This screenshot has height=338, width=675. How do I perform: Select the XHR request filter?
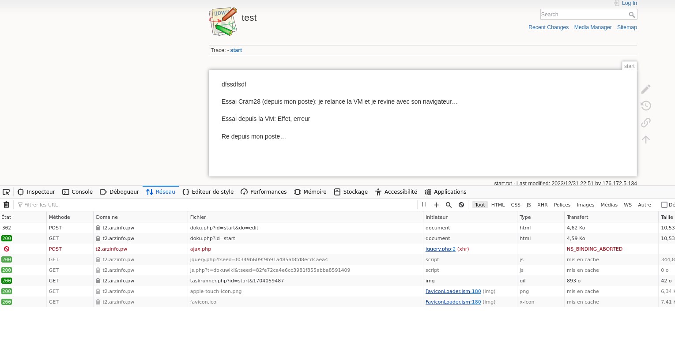click(x=542, y=205)
